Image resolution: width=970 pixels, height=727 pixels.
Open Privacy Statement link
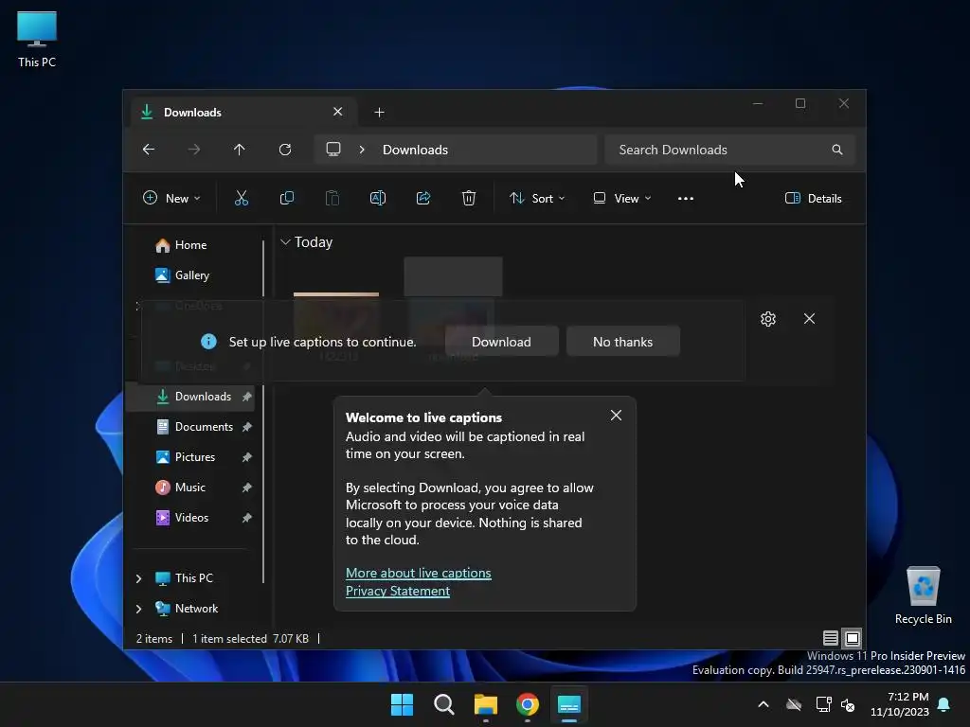[x=397, y=591]
